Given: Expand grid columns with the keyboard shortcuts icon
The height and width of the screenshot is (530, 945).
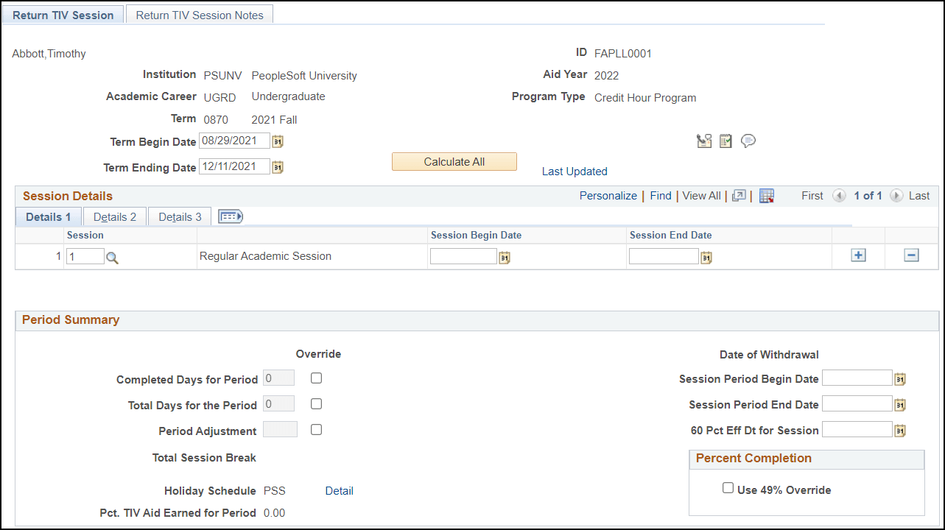Looking at the screenshot, I should click(x=229, y=216).
